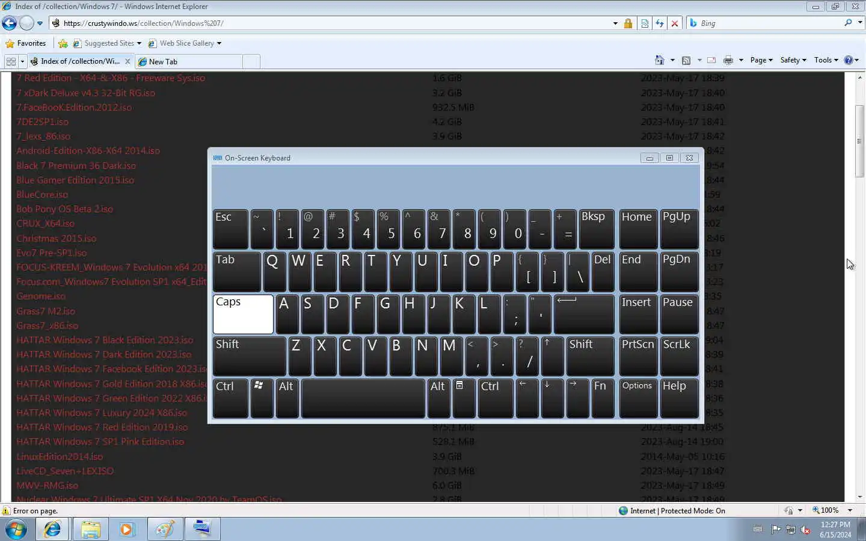Click the muted volume tray icon
Image resolution: width=866 pixels, height=541 pixels.
tap(805, 530)
